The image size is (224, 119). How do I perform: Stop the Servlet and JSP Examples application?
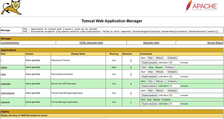[x=150, y=81]
